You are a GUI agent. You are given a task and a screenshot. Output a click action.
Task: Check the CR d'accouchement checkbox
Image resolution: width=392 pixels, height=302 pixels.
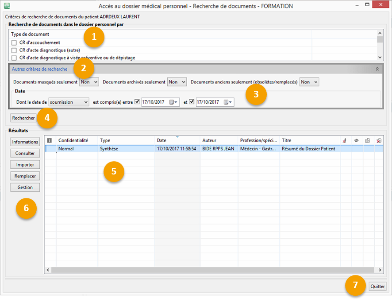tap(14, 43)
